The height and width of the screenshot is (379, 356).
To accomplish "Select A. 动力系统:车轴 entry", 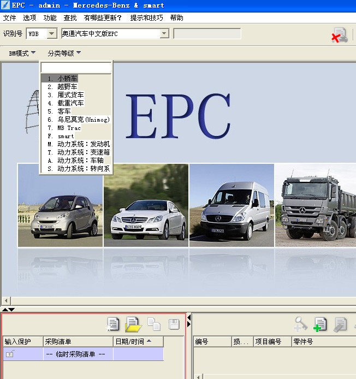I will pos(76,161).
